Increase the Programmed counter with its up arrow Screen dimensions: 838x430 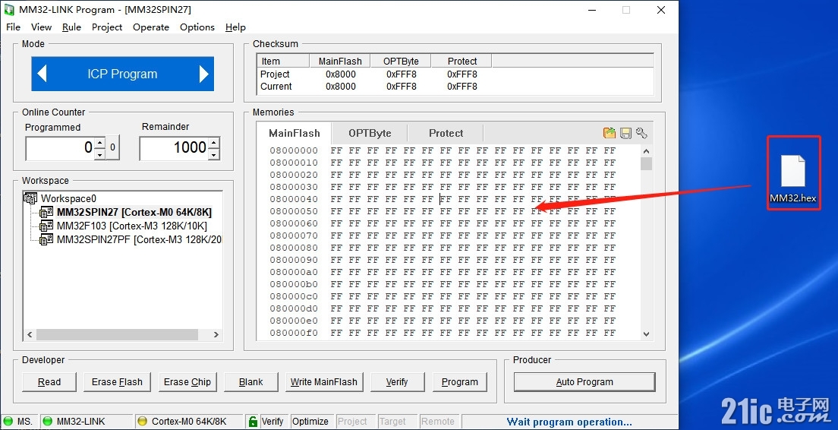pos(100,143)
